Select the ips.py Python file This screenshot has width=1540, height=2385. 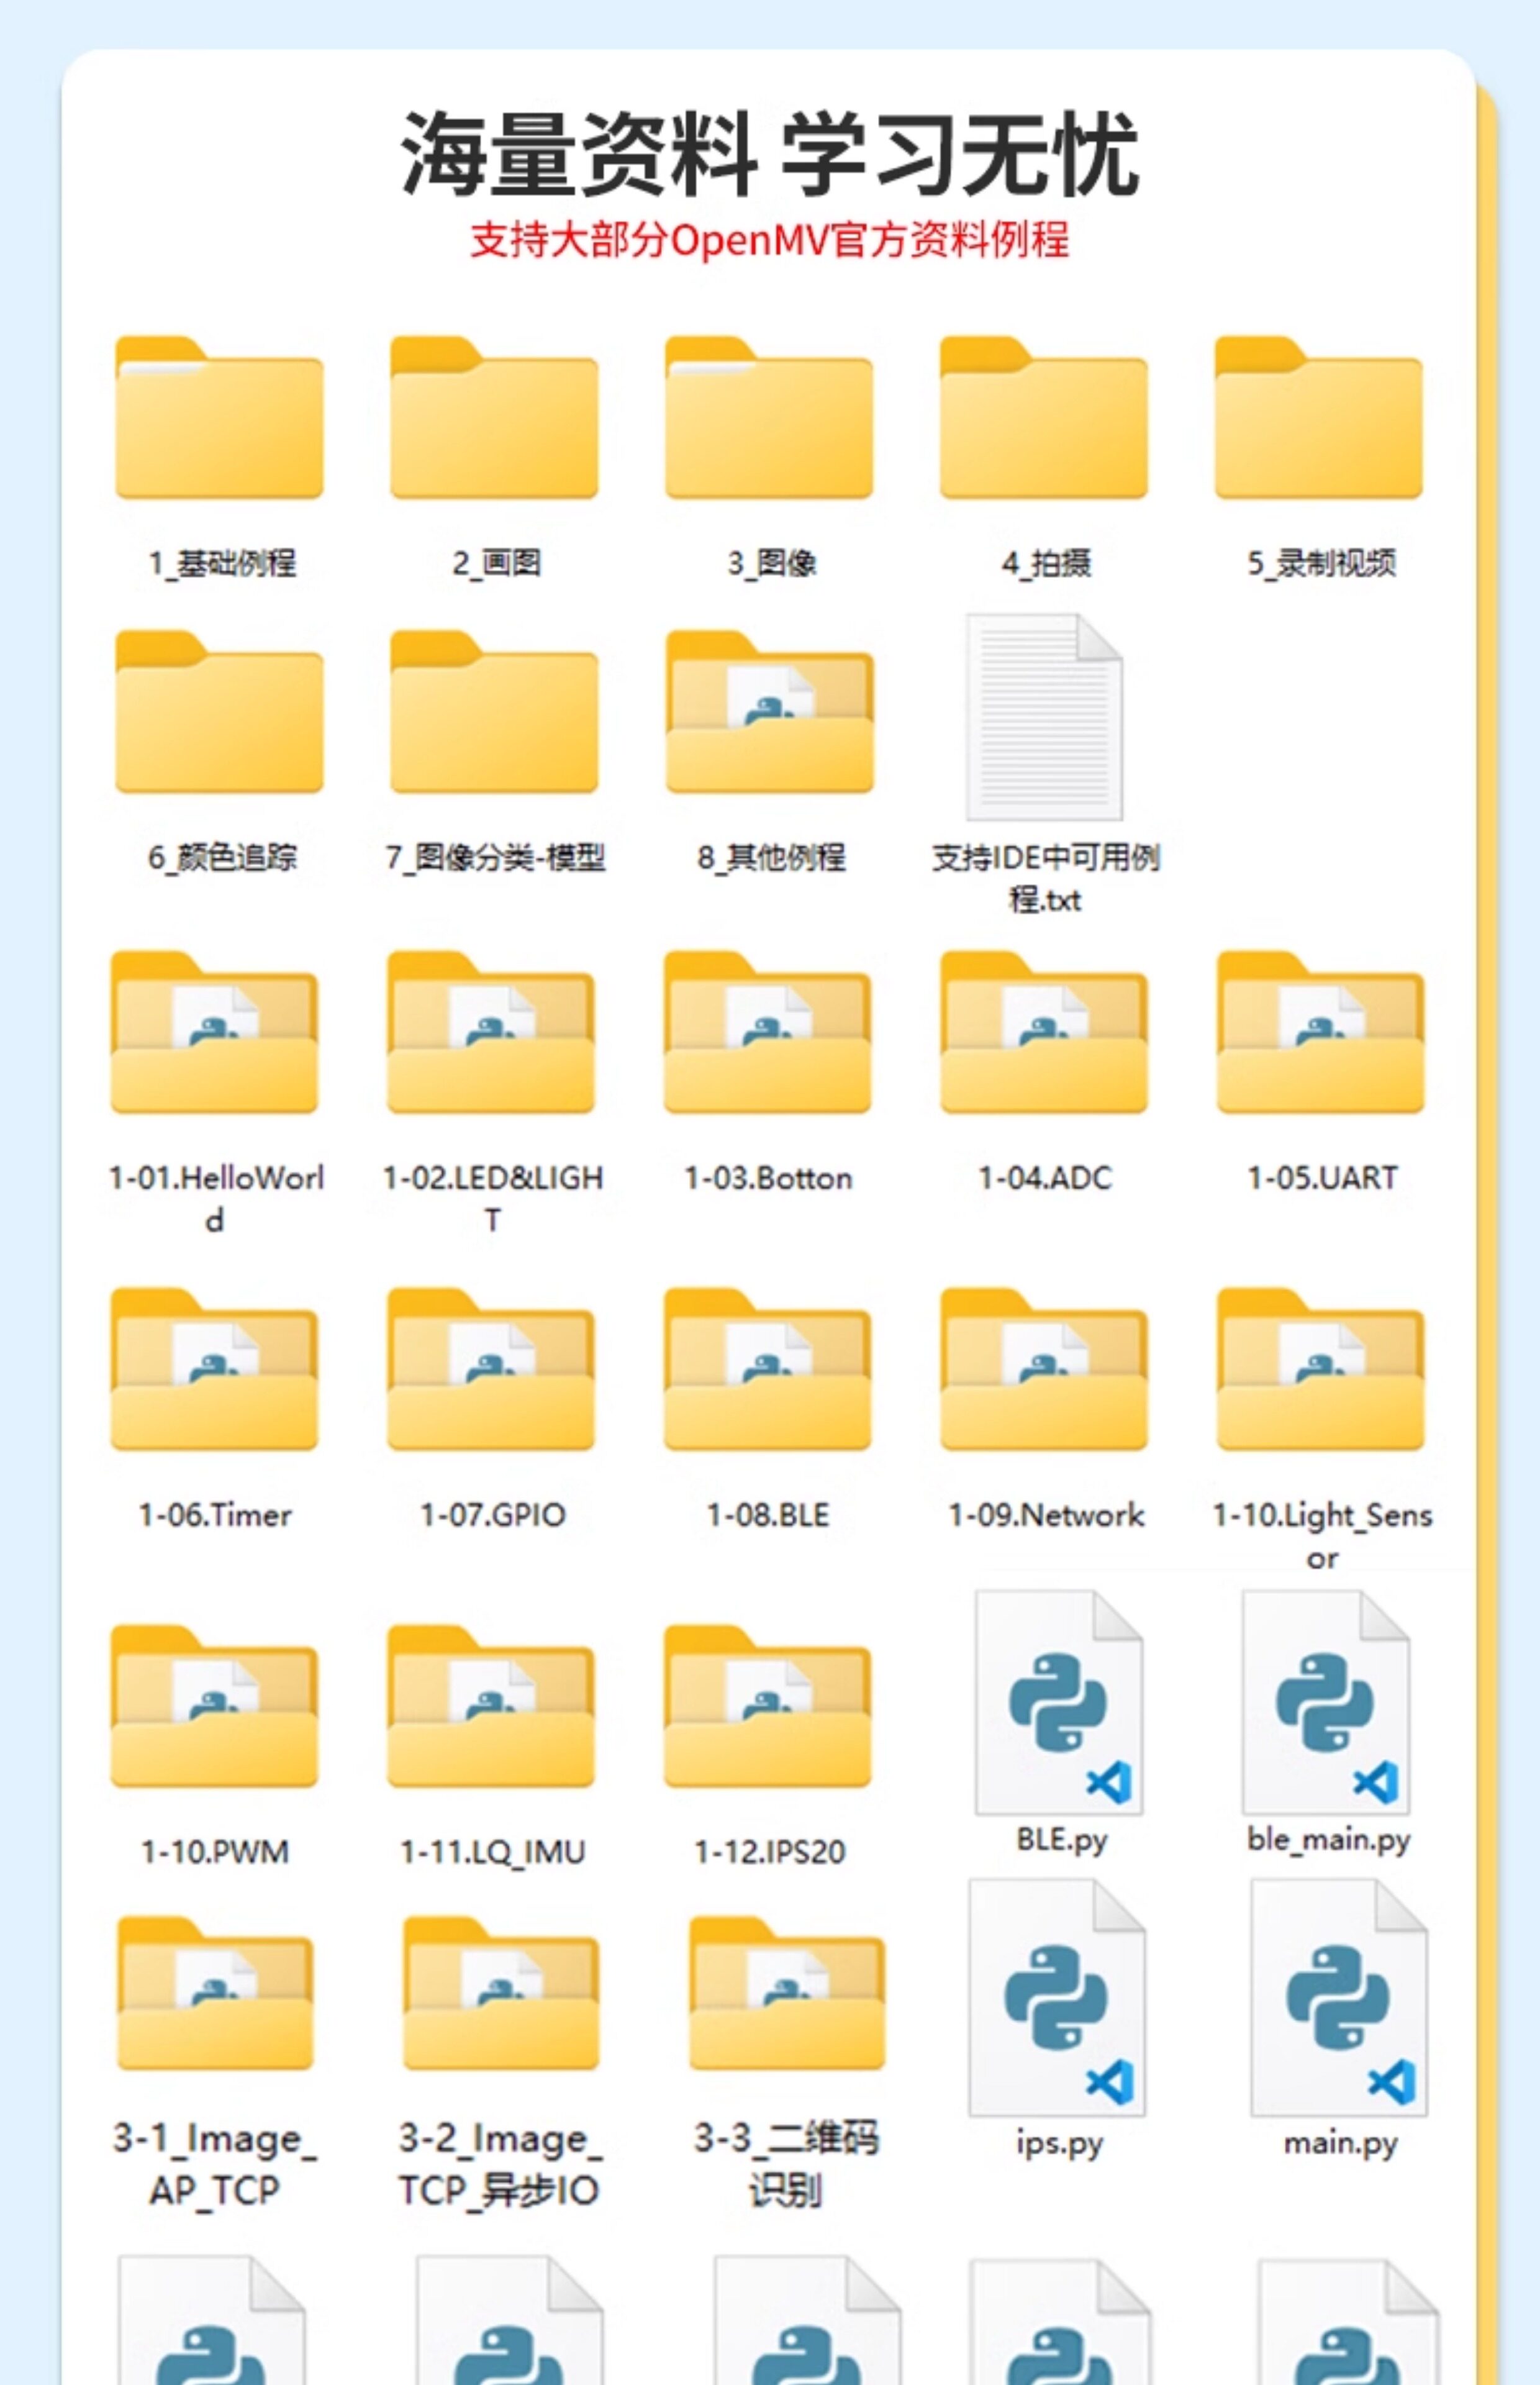[x=1058, y=1998]
